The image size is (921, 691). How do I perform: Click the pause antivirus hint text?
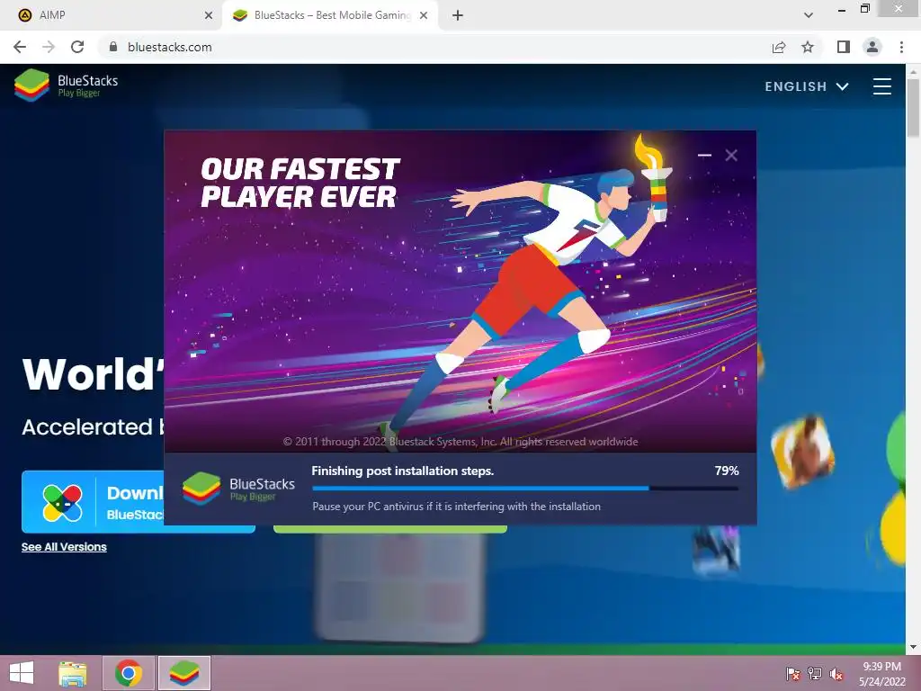[x=456, y=507]
